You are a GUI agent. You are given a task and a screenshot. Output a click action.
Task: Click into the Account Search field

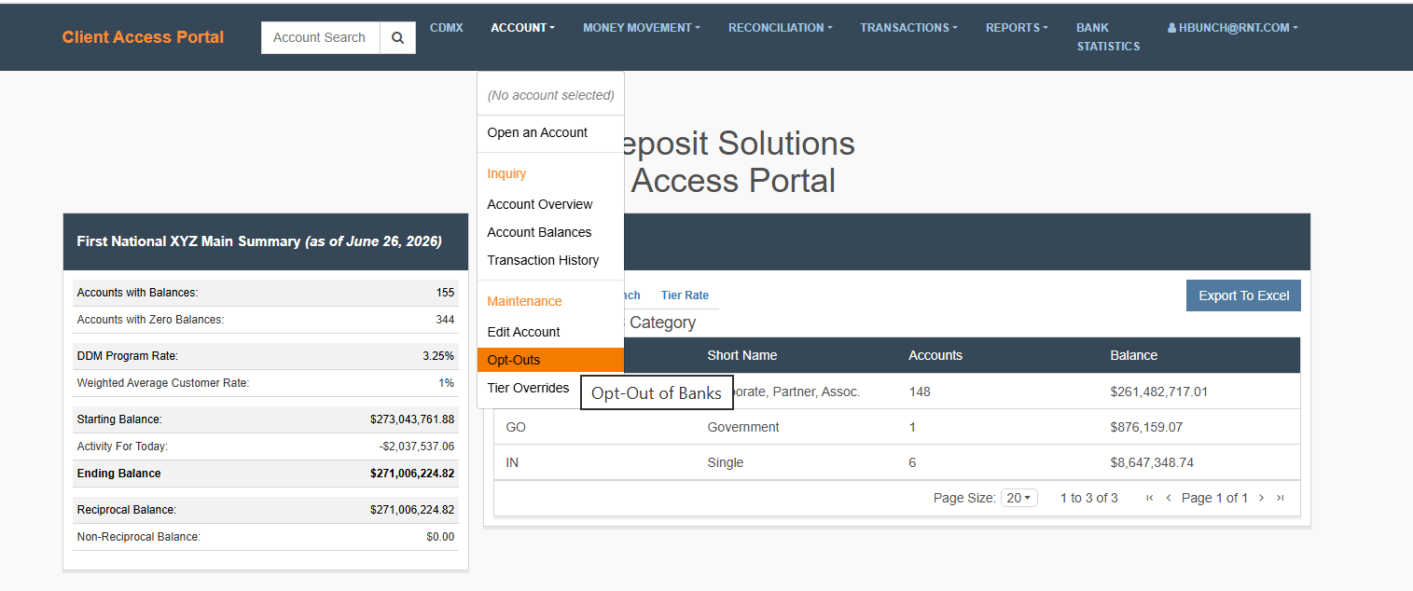[321, 37]
